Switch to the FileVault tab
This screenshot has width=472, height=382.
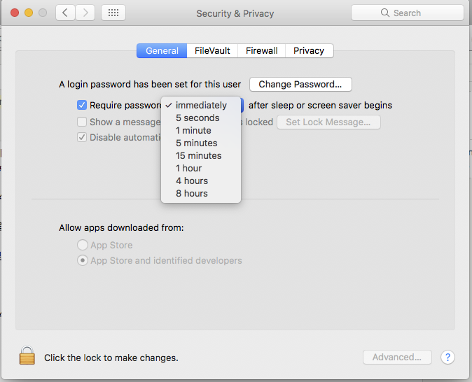click(212, 50)
